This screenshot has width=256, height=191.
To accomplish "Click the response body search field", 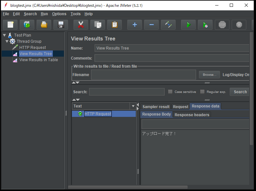I will pyautogui.click(x=195, y=124).
